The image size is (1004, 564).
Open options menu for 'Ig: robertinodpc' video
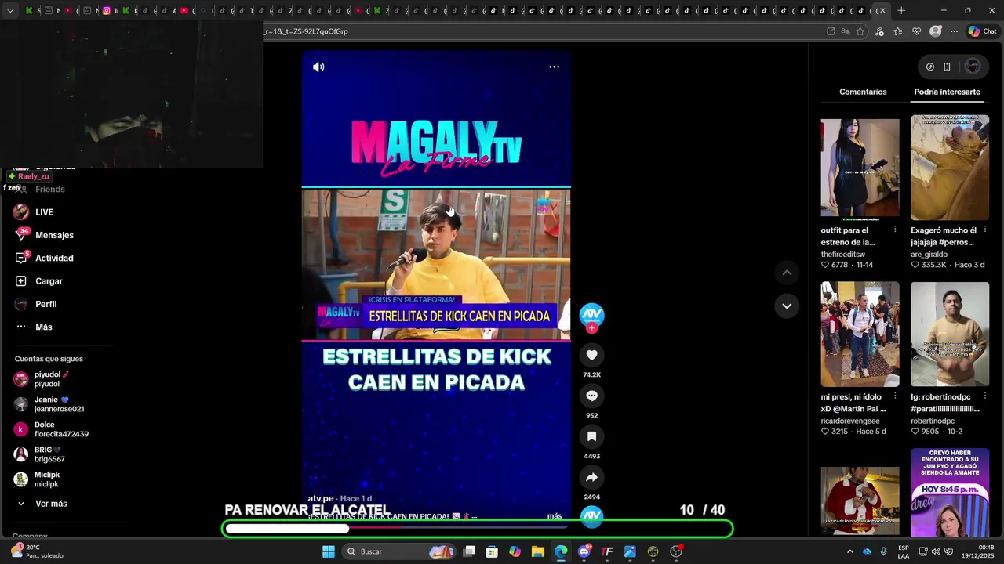[985, 396]
